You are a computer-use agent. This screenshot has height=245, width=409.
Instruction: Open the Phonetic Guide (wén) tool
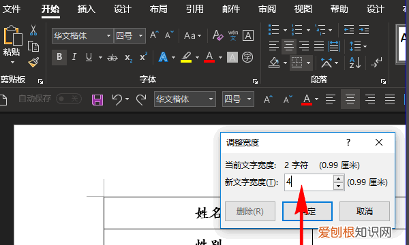(233, 35)
